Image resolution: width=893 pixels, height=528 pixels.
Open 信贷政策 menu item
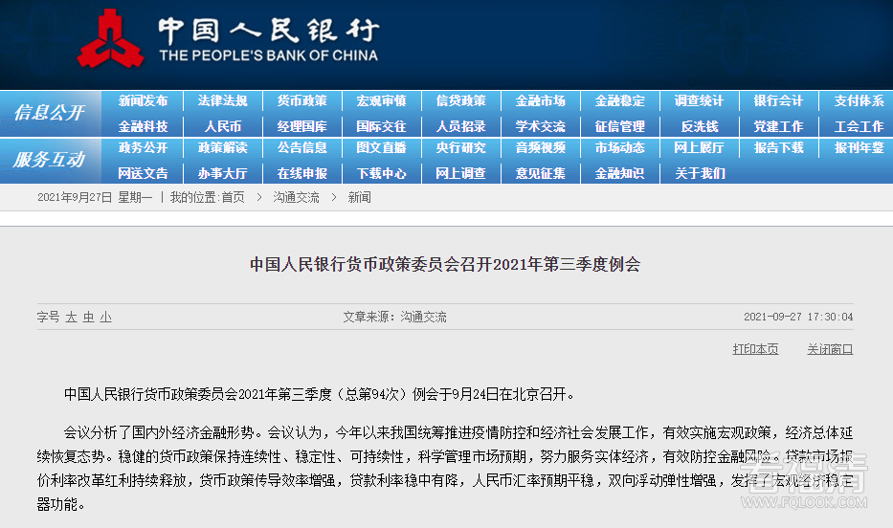tap(460, 101)
